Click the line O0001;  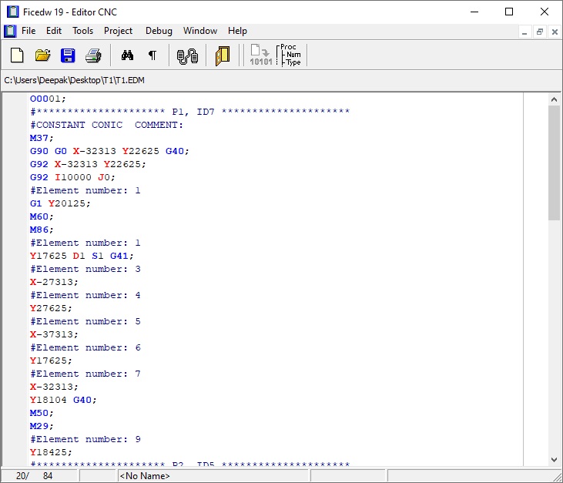point(48,99)
